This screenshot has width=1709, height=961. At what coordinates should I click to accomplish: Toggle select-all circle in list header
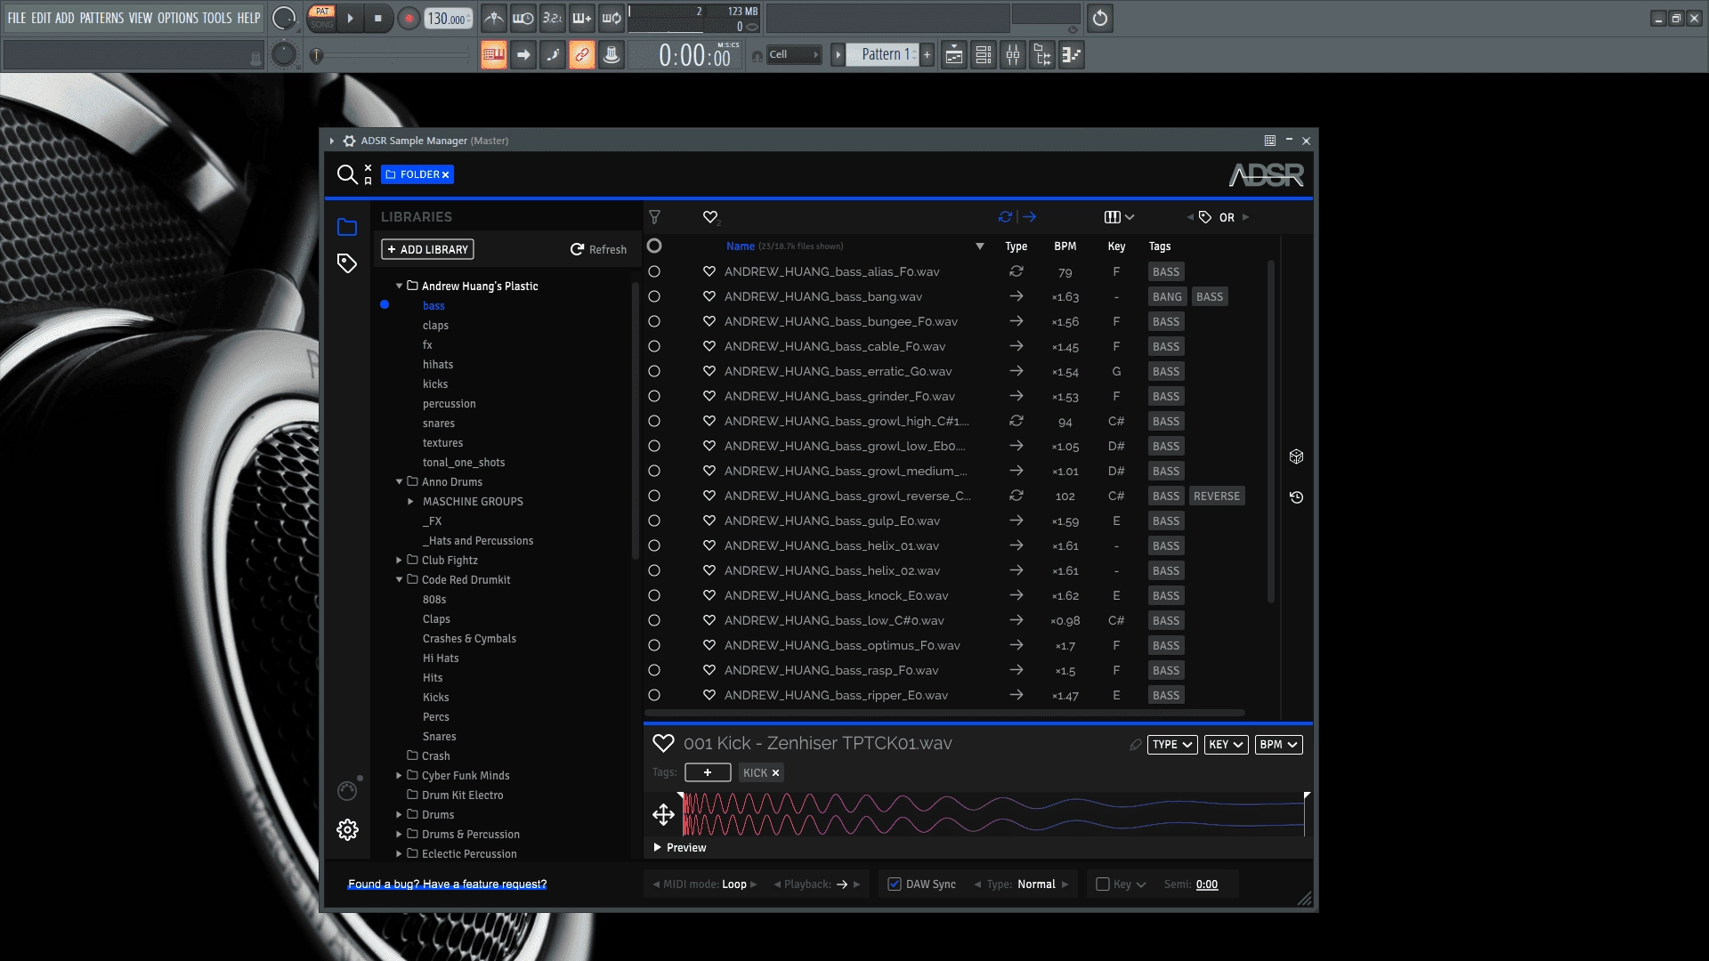coord(654,246)
